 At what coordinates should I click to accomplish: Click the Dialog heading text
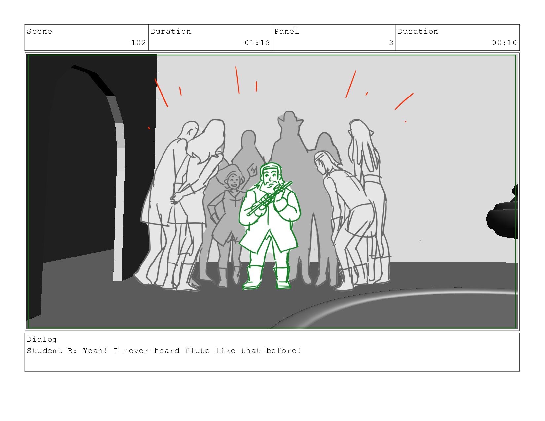42,340
